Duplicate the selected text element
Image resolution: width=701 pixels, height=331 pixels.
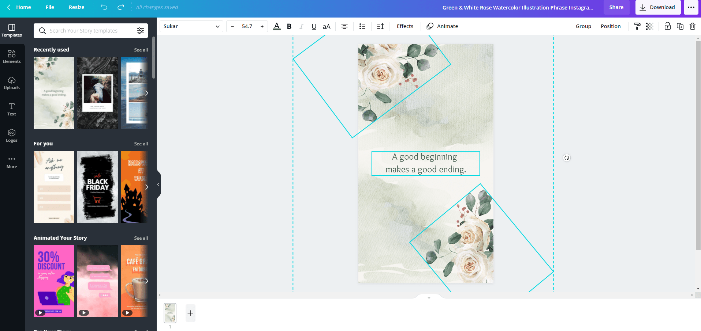680,26
